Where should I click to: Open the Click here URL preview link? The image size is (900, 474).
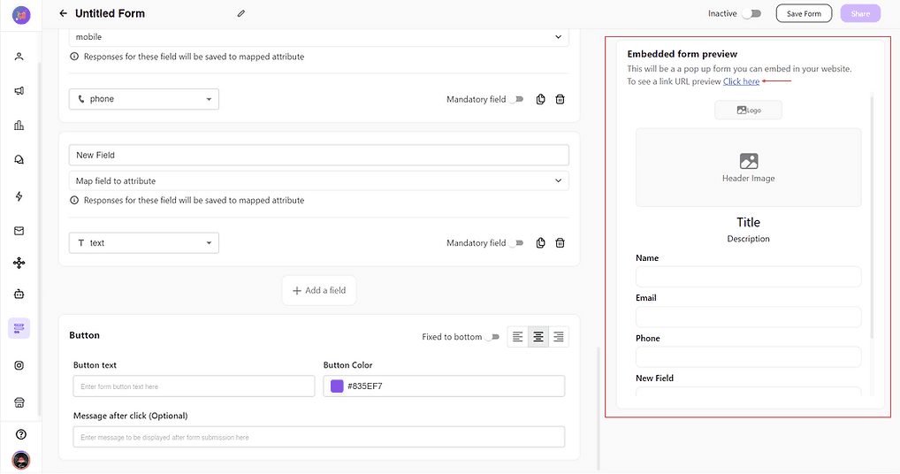point(741,81)
